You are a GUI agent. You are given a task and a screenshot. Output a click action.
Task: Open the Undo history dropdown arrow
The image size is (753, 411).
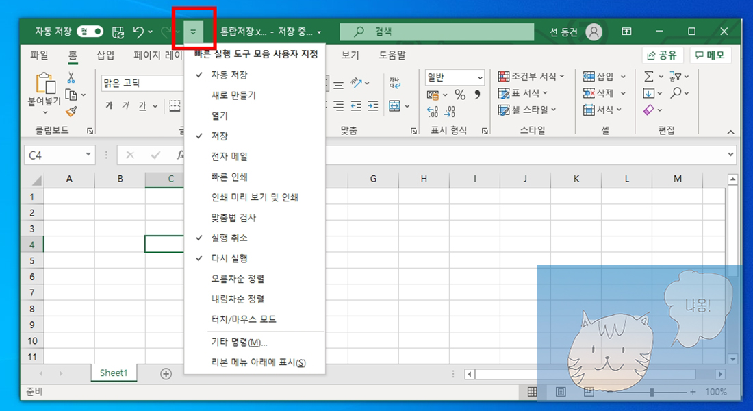151,32
